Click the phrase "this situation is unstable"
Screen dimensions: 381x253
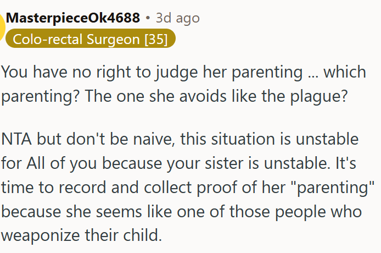[269, 139]
